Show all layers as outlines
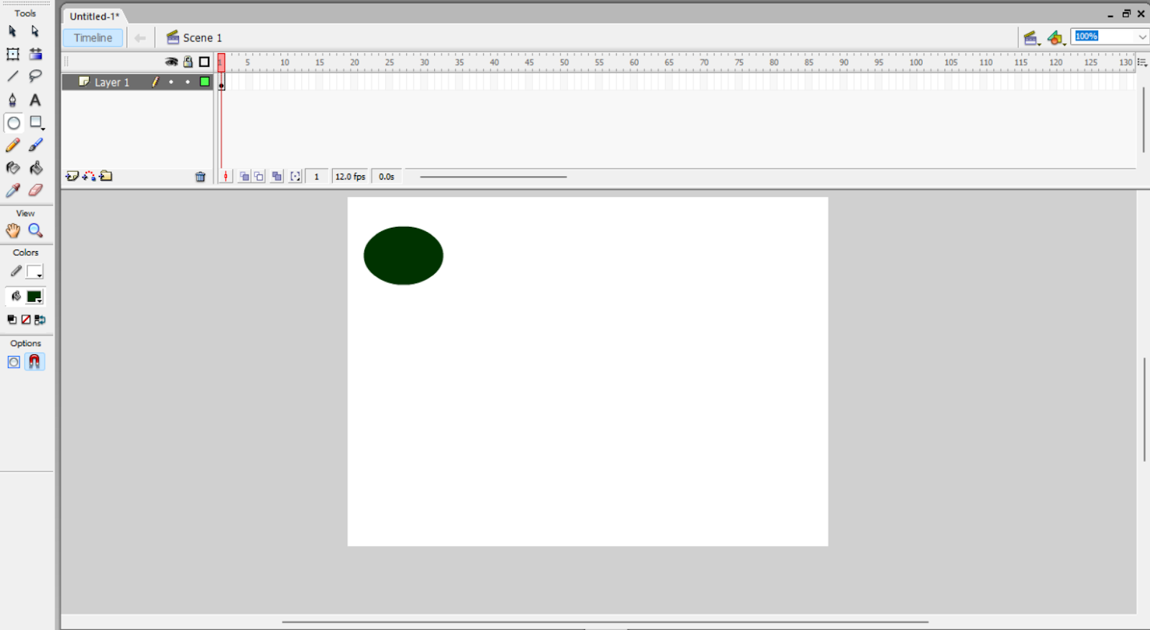Viewport: 1150px width, 630px height. (x=204, y=62)
